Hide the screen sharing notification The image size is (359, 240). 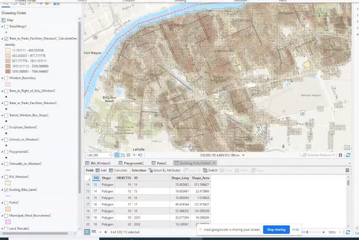click(x=295, y=230)
